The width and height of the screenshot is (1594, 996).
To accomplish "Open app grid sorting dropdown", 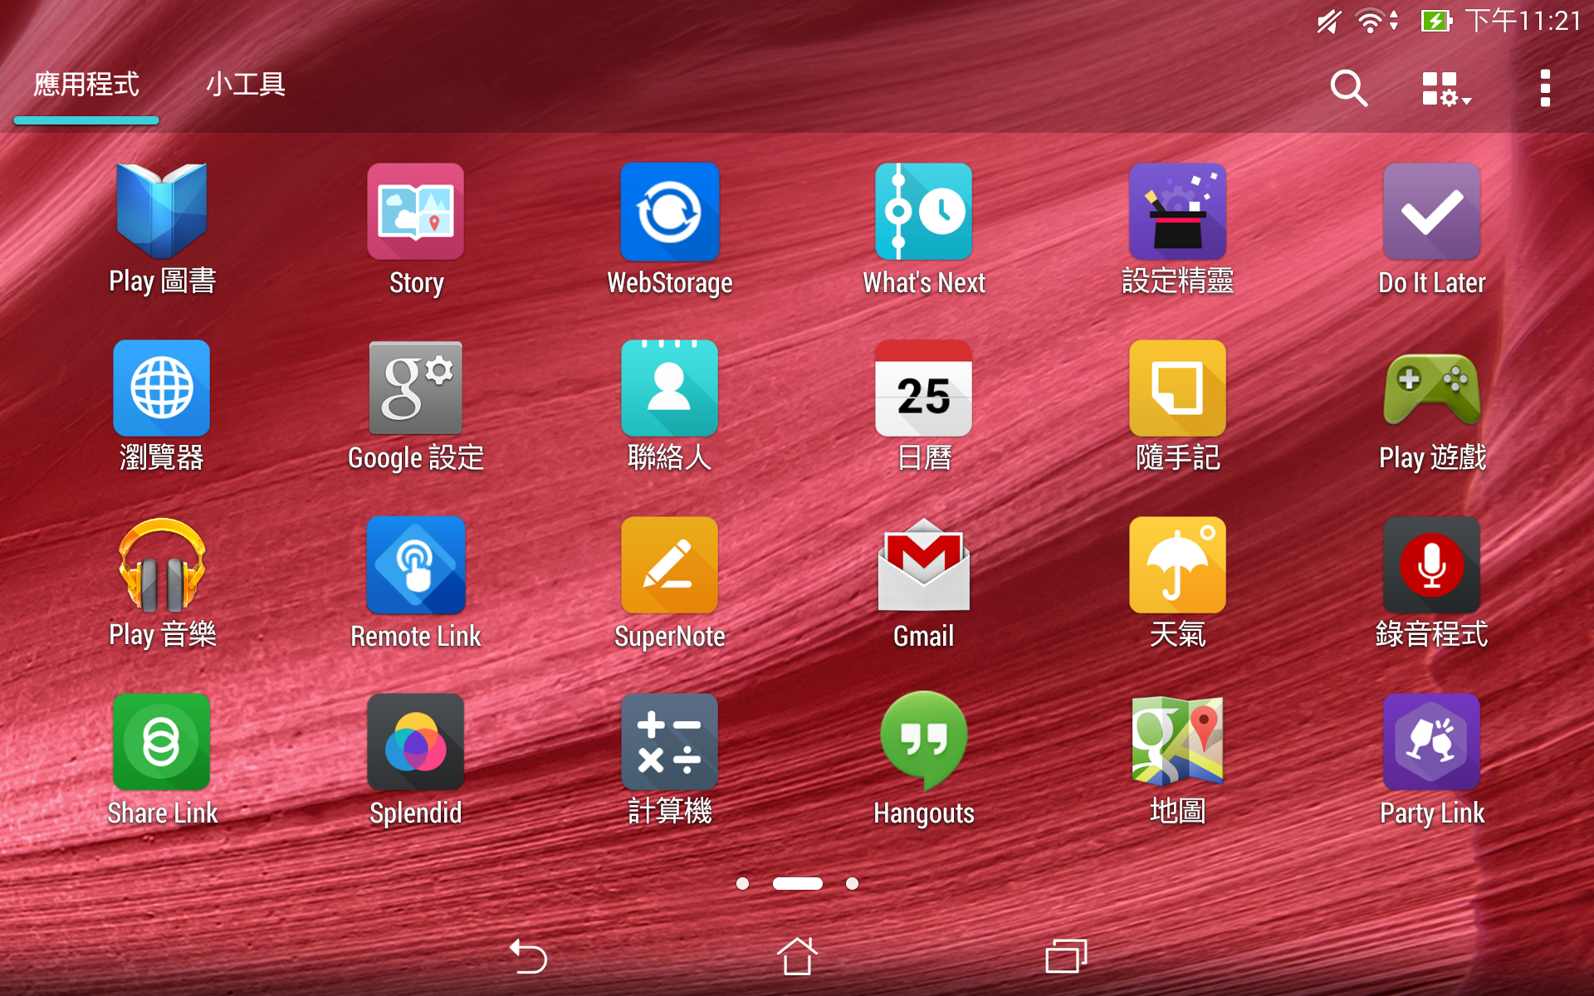I will (x=1446, y=89).
